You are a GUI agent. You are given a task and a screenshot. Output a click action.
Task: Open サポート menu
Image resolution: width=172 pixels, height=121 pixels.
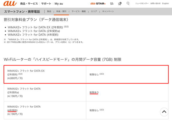(46, 4)
